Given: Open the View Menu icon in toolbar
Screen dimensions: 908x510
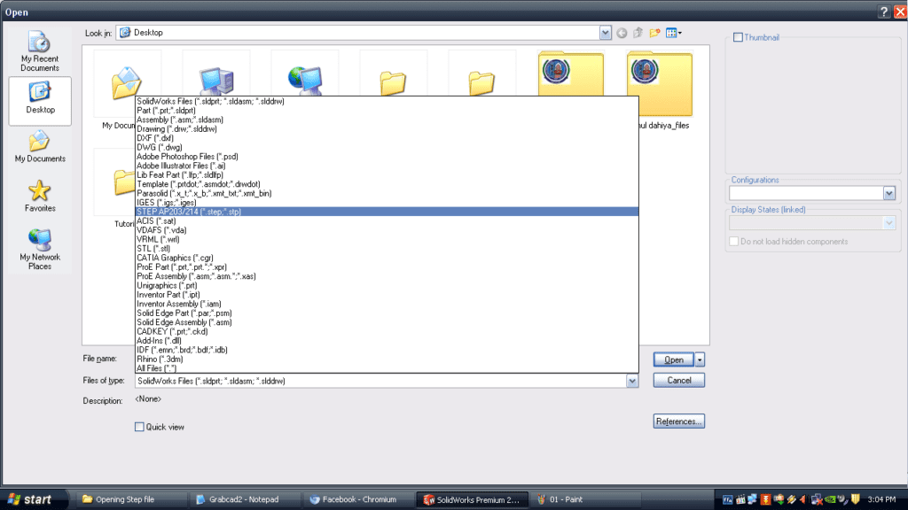Looking at the screenshot, I should (x=673, y=33).
